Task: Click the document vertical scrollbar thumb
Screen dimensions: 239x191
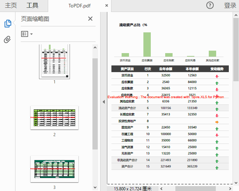Action: point(236,50)
